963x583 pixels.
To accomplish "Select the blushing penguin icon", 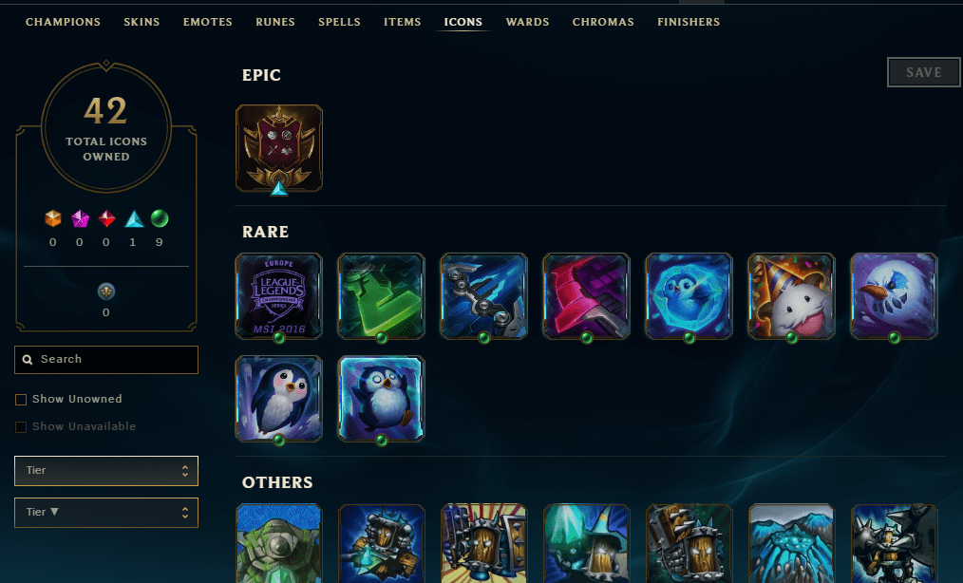I will coord(279,399).
